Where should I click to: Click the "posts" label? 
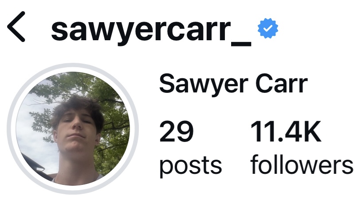(190, 166)
